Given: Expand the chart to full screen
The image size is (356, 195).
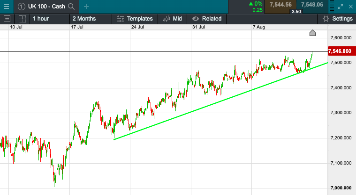Looking at the screenshot, I should (340, 7).
